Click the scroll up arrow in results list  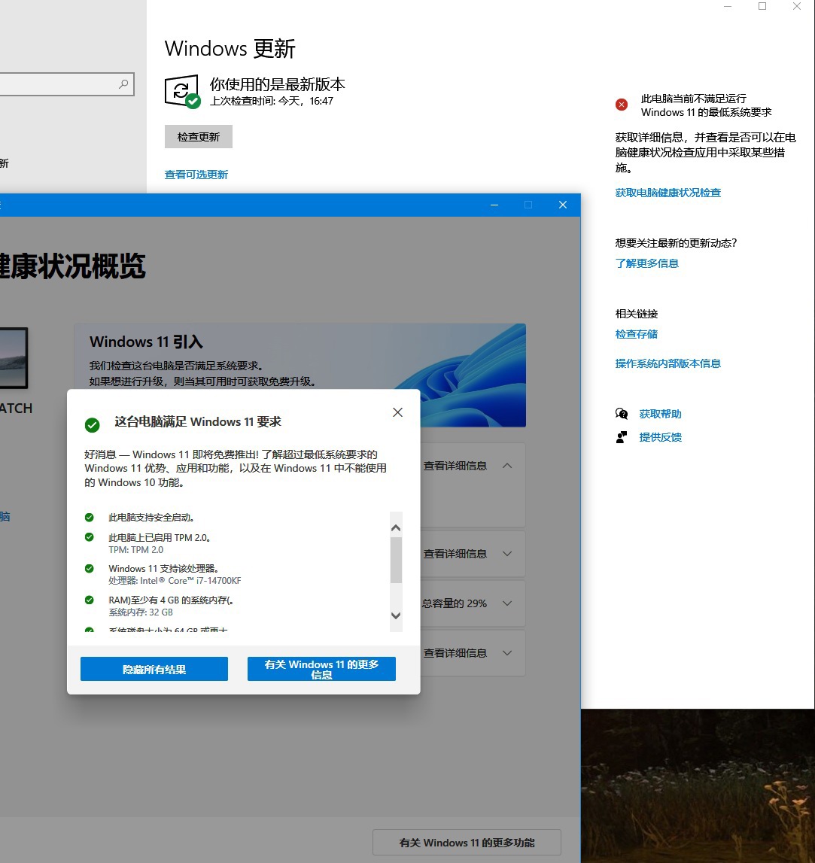pos(396,527)
